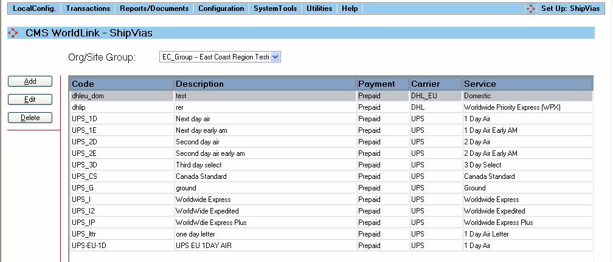Sort by the Code column header
The width and height of the screenshot is (613, 262).
pyautogui.click(x=122, y=84)
